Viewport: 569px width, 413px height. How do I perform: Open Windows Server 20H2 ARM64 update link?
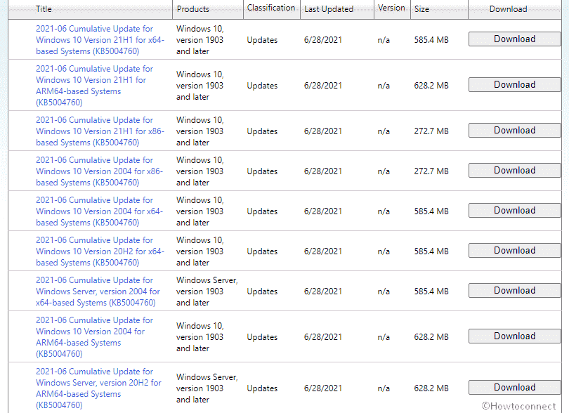coord(98,383)
